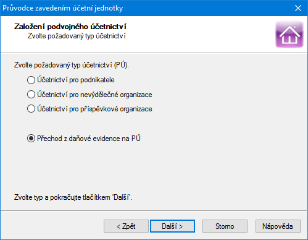308x240 pixels.
Task: Choose the nevýdělečné organizace radio circle
Action: 31,95
